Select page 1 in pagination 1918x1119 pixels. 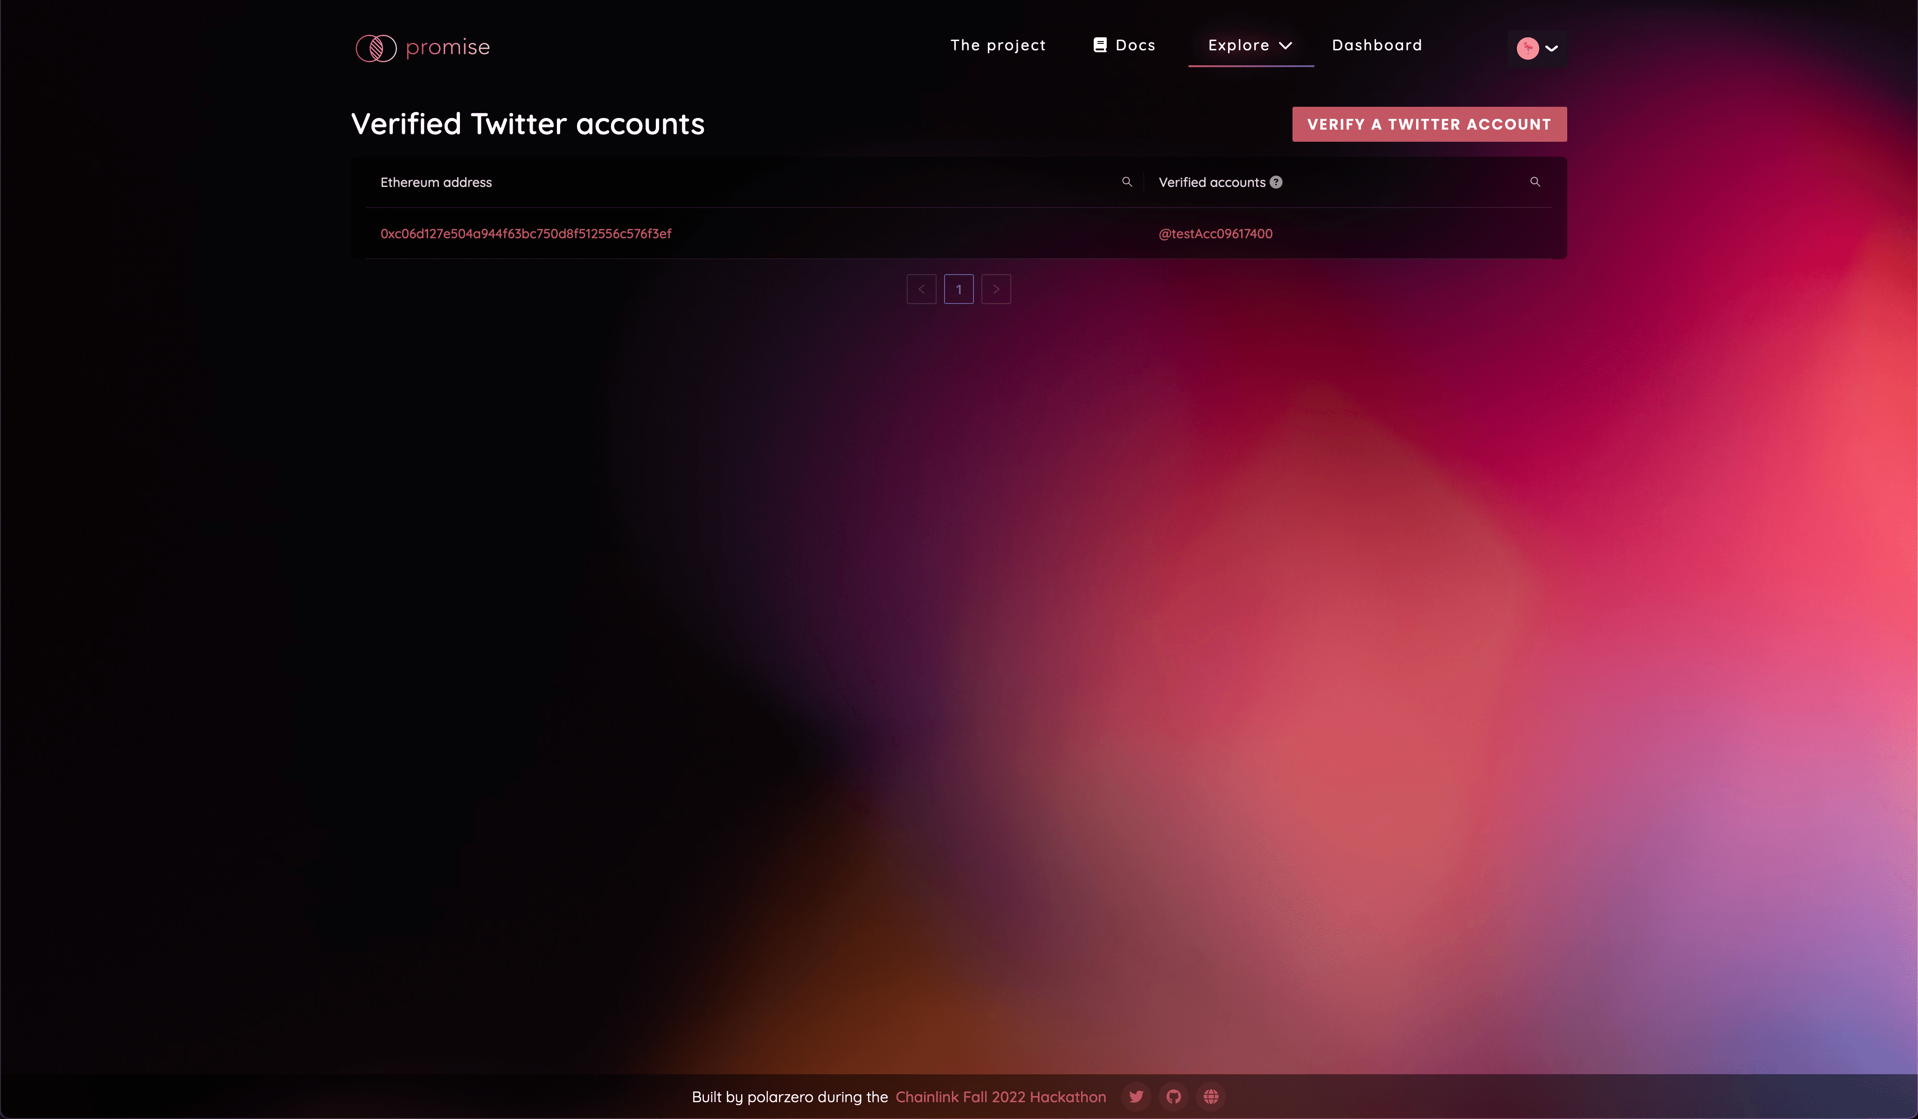point(958,289)
